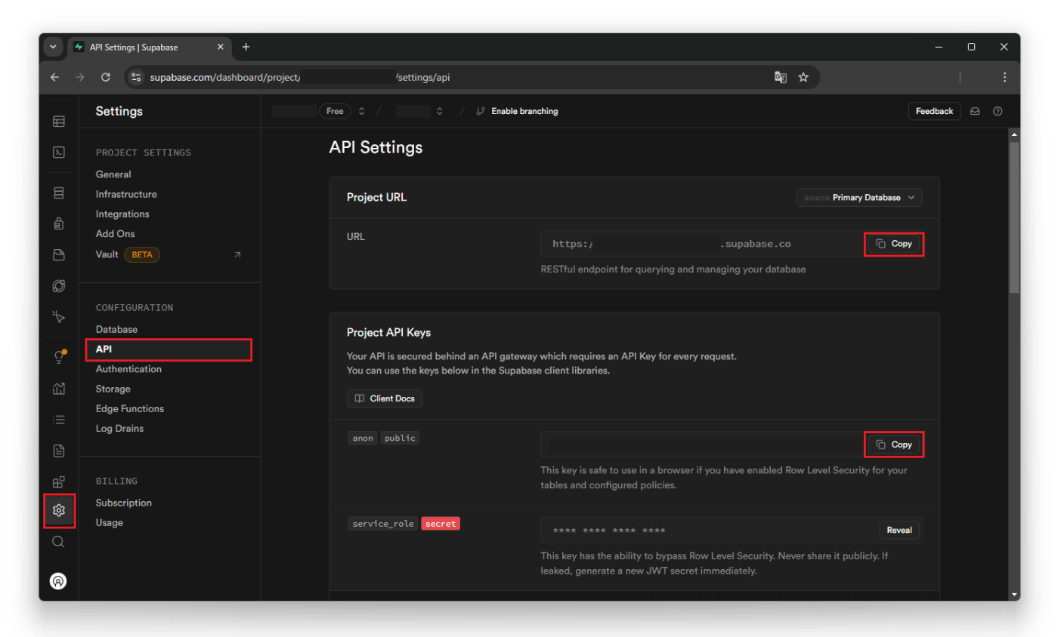Click the browser back arrow
Screen dimensions: 1058x637
pos(54,77)
